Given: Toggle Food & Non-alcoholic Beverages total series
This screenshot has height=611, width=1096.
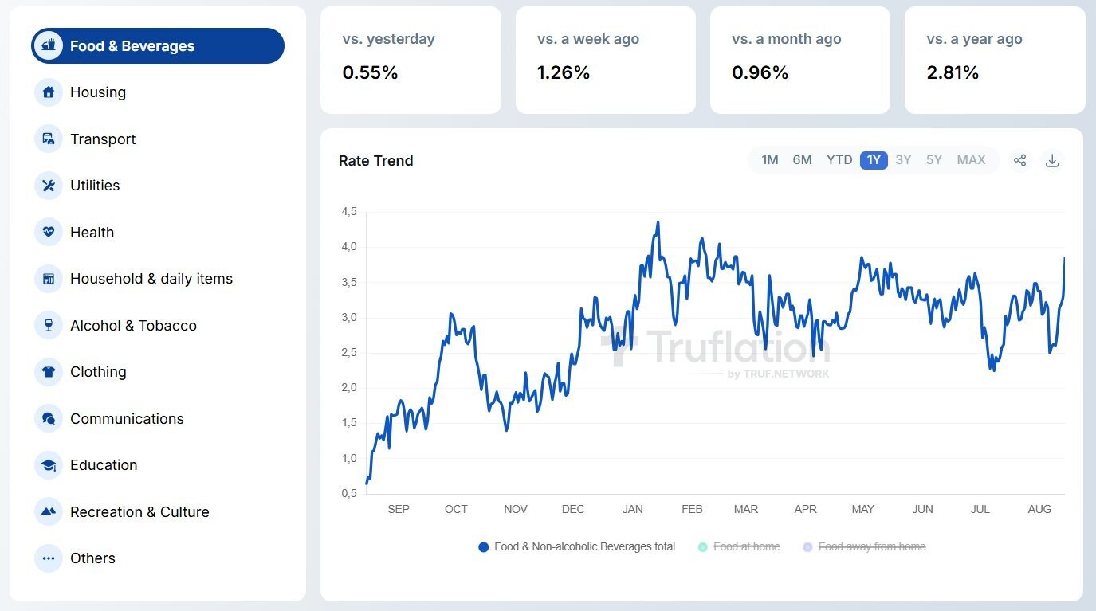Looking at the screenshot, I should pyautogui.click(x=577, y=547).
